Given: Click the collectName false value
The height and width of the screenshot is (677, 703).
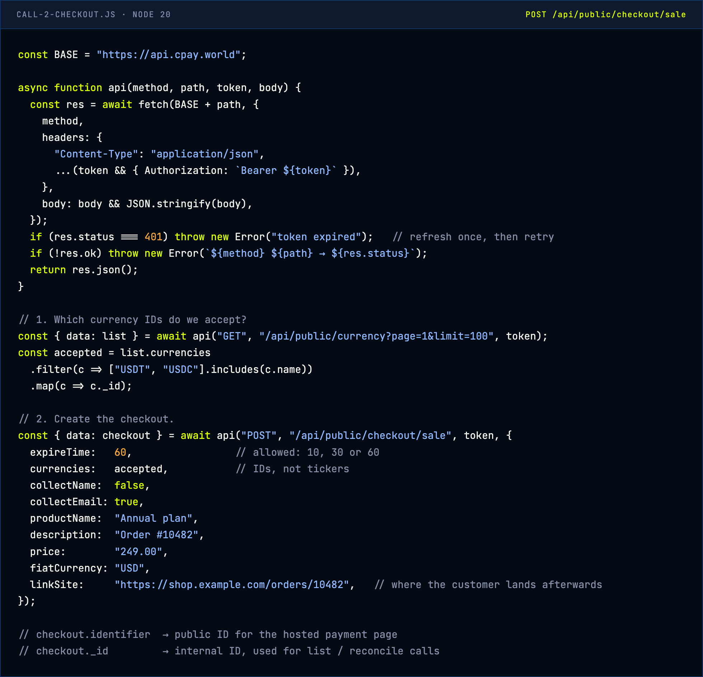Looking at the screenshot, I should click(129, 485).
